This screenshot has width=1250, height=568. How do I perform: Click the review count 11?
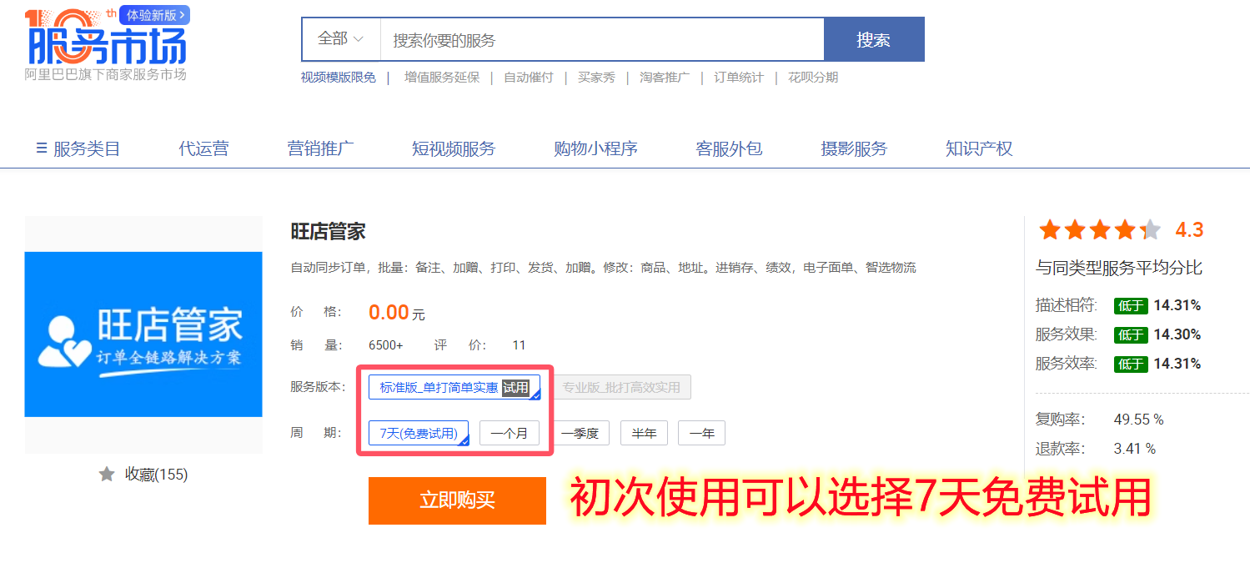(519, 345)
